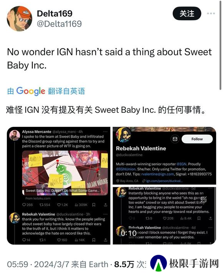Viewport: 223px width, 273px height.
Task: Click the share icon under Alyssa's tweet
Action: pyautogui.click(x=105, y=205)
